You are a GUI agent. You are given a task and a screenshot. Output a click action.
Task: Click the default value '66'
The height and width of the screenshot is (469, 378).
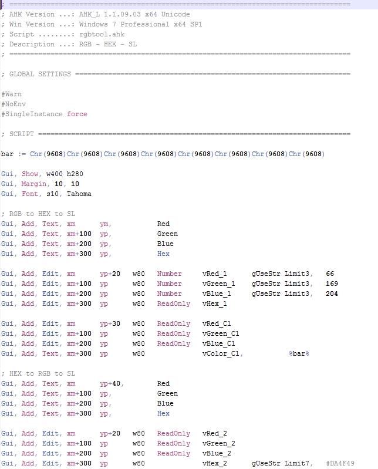pyautogui.click(x=330, y=274)
